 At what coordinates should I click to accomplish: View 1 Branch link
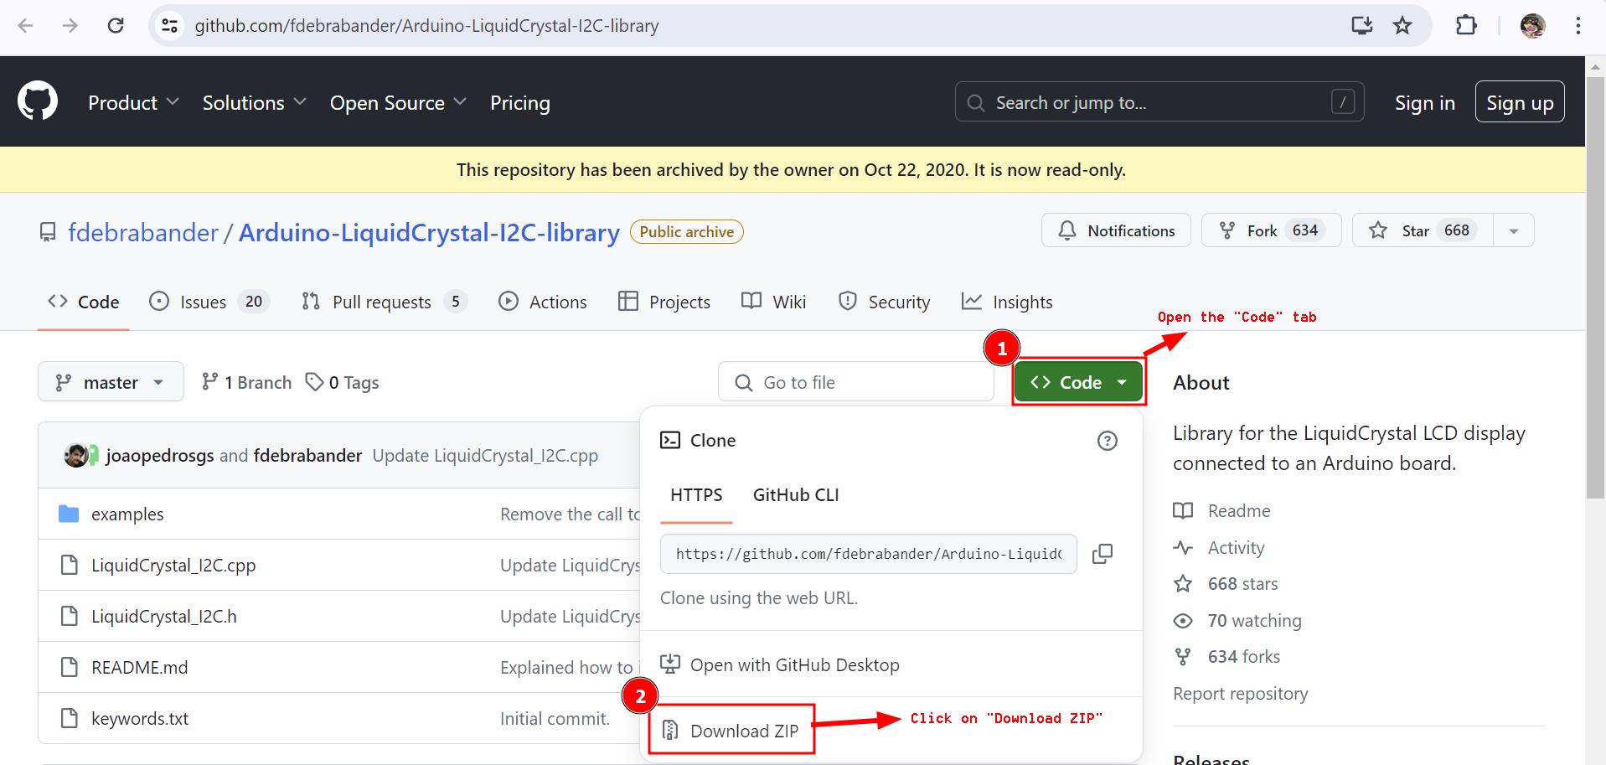pyautogui.click(x=246, y=382)
